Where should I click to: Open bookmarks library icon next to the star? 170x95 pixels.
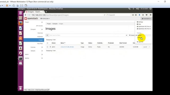coord(136,15)
